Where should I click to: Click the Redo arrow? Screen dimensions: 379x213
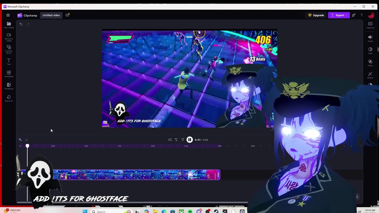28,24
